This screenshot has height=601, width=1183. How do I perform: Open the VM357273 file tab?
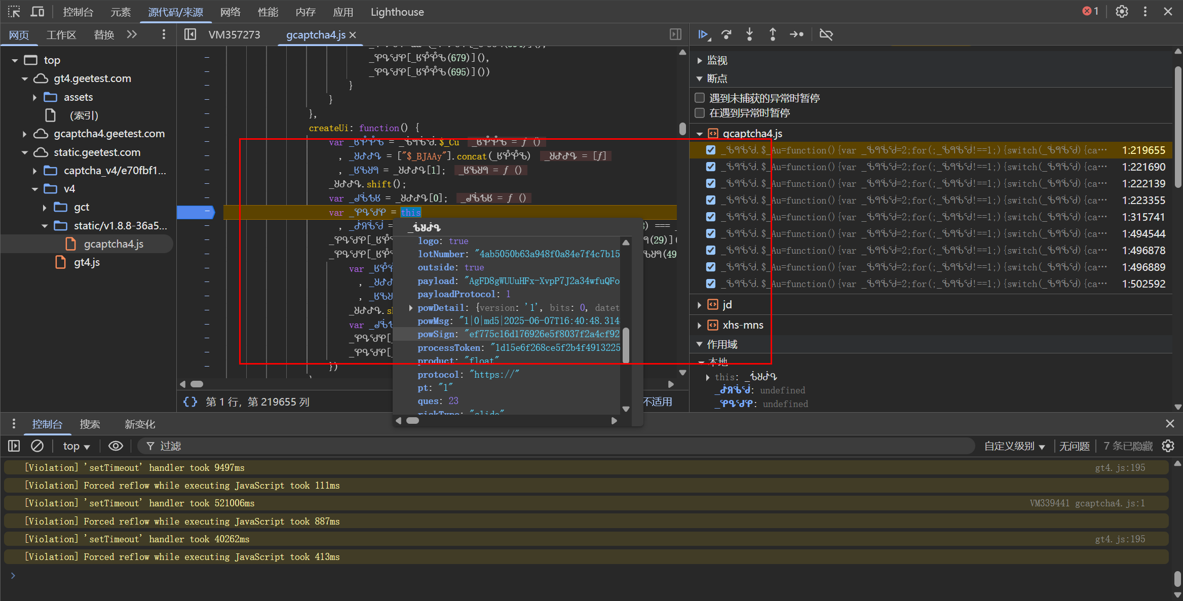235,34
